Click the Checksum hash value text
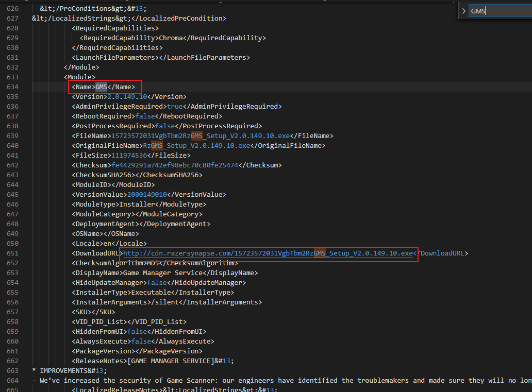This screenshot has height=392, width=532. pos(175,165)
